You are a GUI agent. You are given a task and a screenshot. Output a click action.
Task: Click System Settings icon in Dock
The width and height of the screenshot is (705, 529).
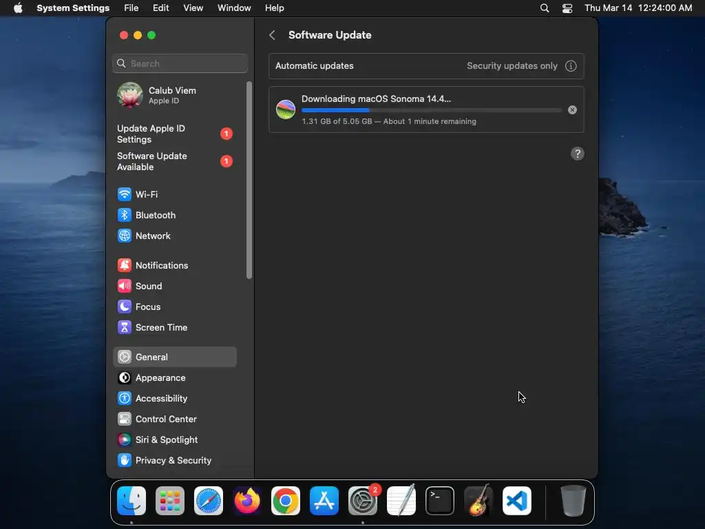[363, 501]
